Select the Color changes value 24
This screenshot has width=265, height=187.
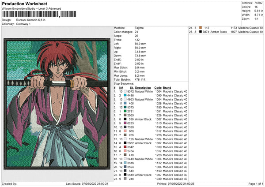(x=136, y=32)
